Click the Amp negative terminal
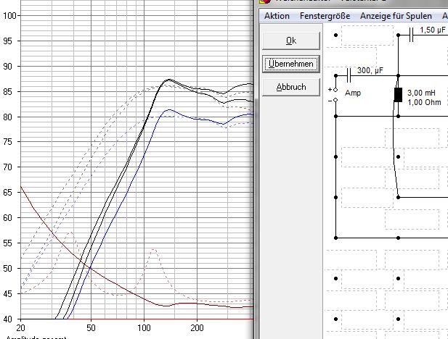Screen dimensions: 448x339 tap(335, 100)
